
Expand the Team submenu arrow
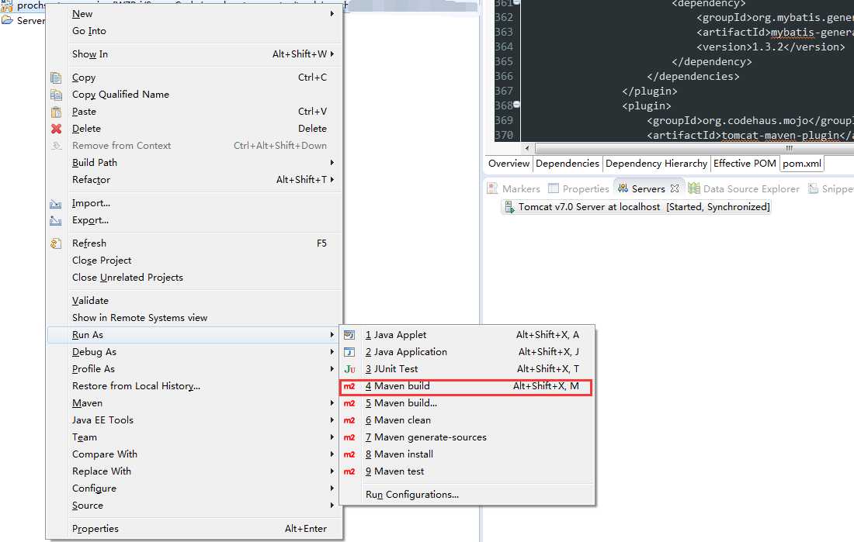click(332, 437)
